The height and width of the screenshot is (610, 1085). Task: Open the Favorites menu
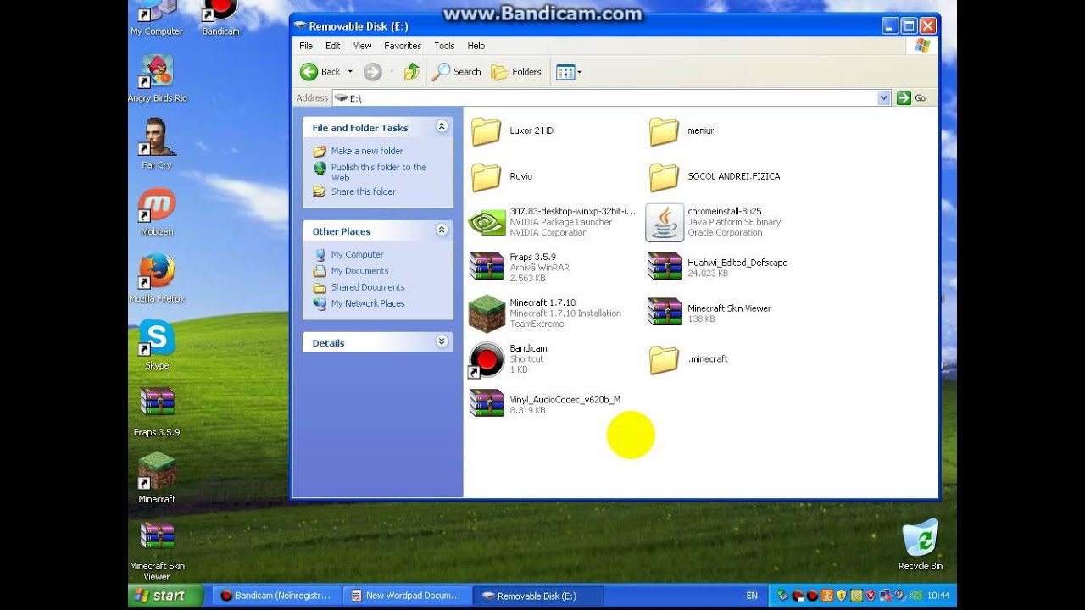click(x=403, y=46)
